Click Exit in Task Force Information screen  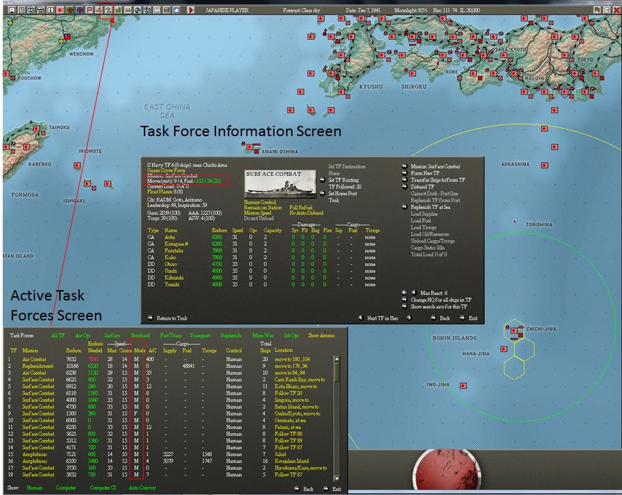[473, 318]
